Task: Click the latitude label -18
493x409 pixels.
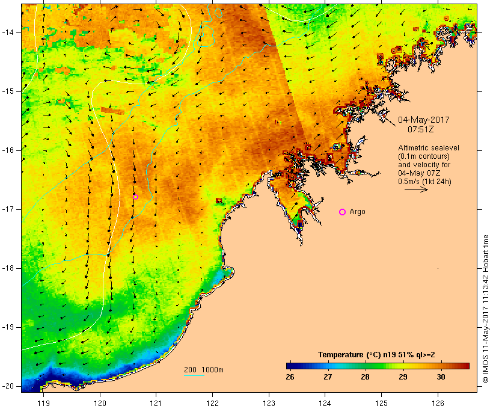Action: tap(8, 268)
